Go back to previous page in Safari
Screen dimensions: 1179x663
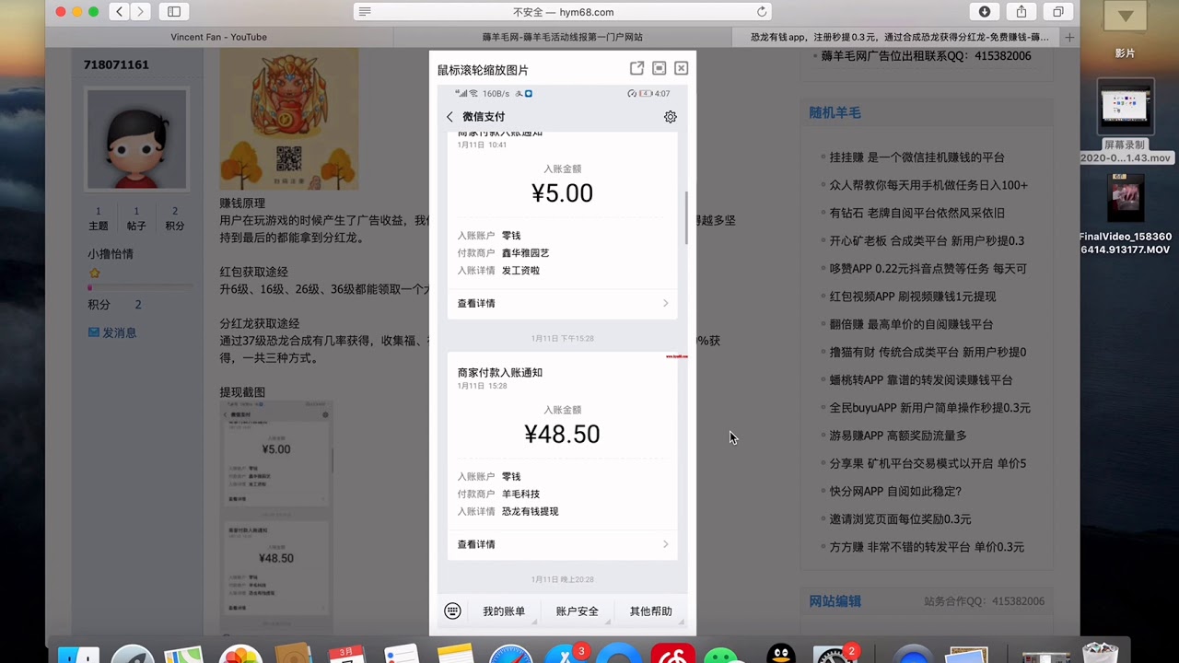[x=120, y=12]
